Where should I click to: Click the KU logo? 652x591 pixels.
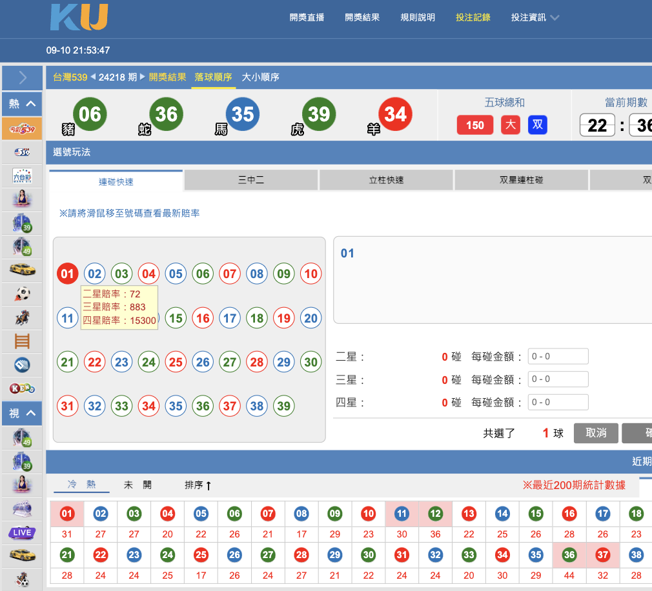click(x=79, y=17)
